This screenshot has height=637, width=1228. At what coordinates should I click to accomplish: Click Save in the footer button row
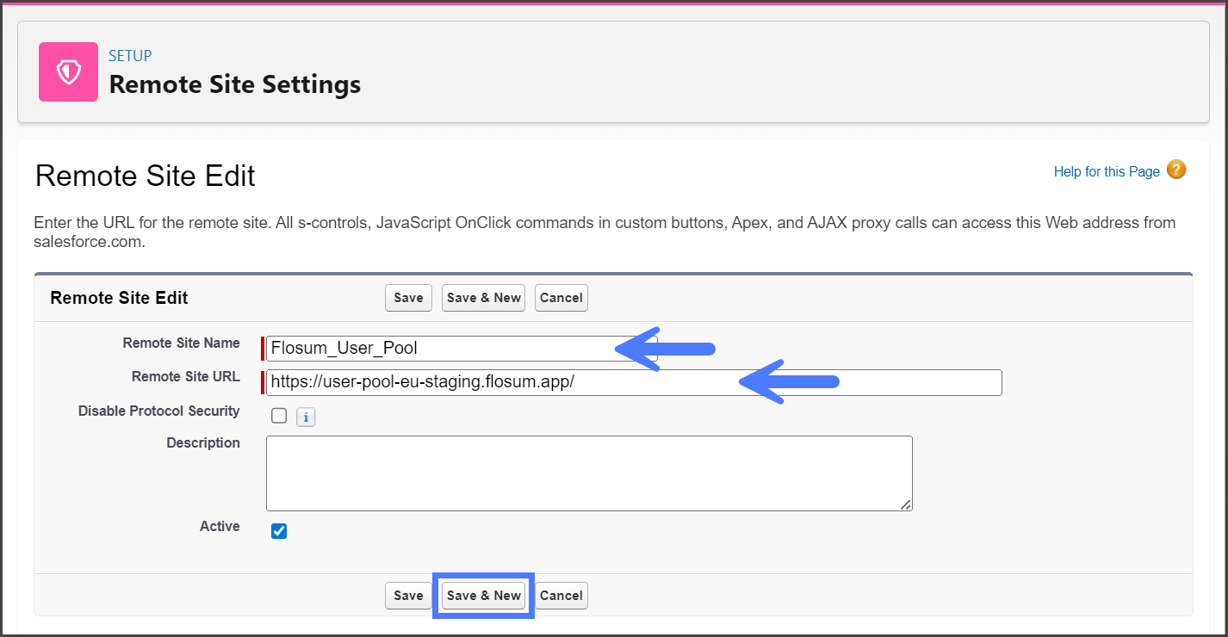[408, 596]
